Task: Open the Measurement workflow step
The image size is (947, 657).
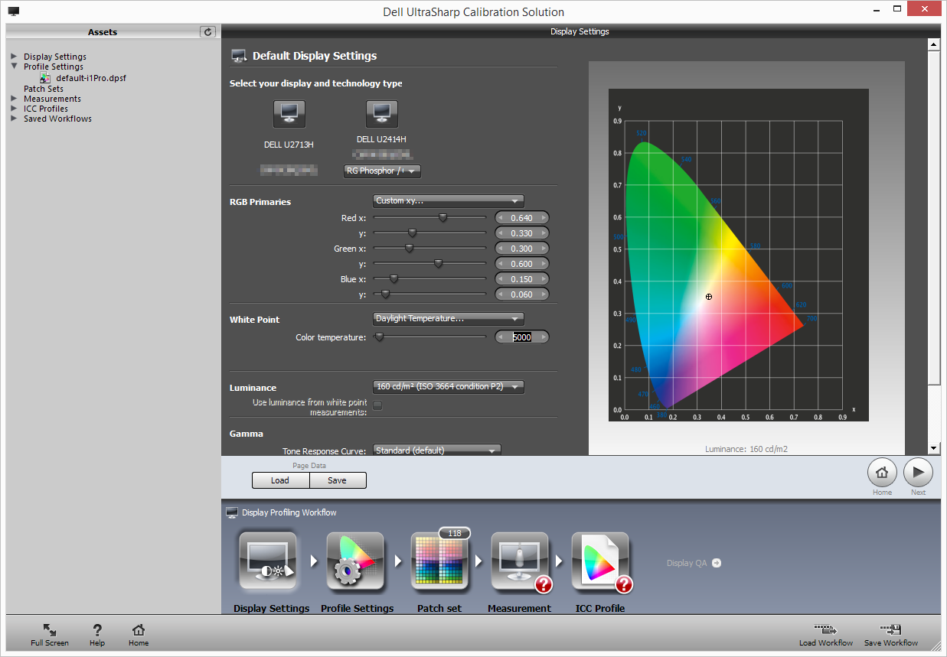Action: point(521,562)
